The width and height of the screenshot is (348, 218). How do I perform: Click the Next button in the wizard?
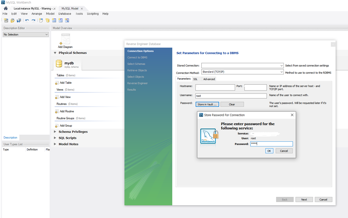304,200
